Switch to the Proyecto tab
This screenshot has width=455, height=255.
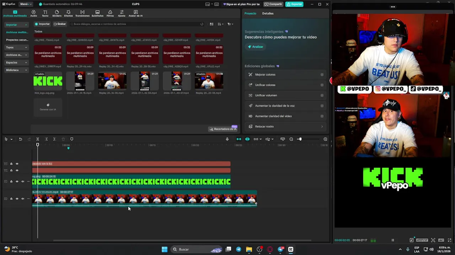coord(250,13)
